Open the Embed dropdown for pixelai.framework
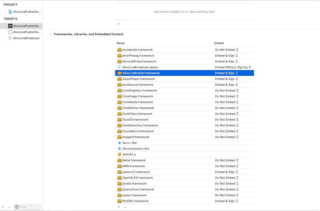The height and width of the screenshot is (211, 320). 227,184
